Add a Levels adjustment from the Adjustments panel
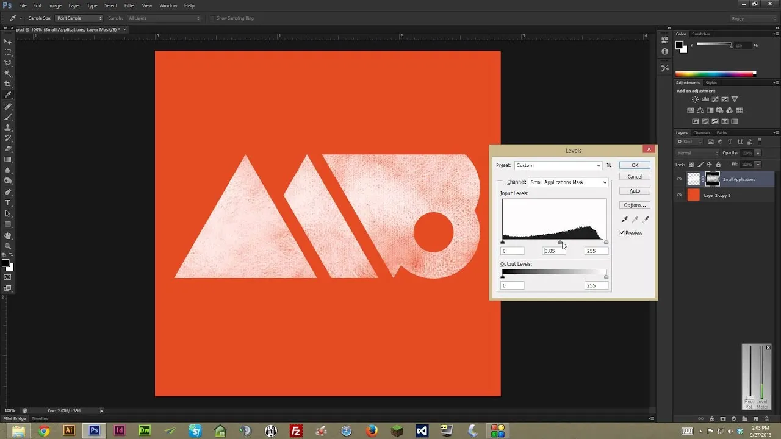This screenshot has height=439, width=781. point(705,99)
